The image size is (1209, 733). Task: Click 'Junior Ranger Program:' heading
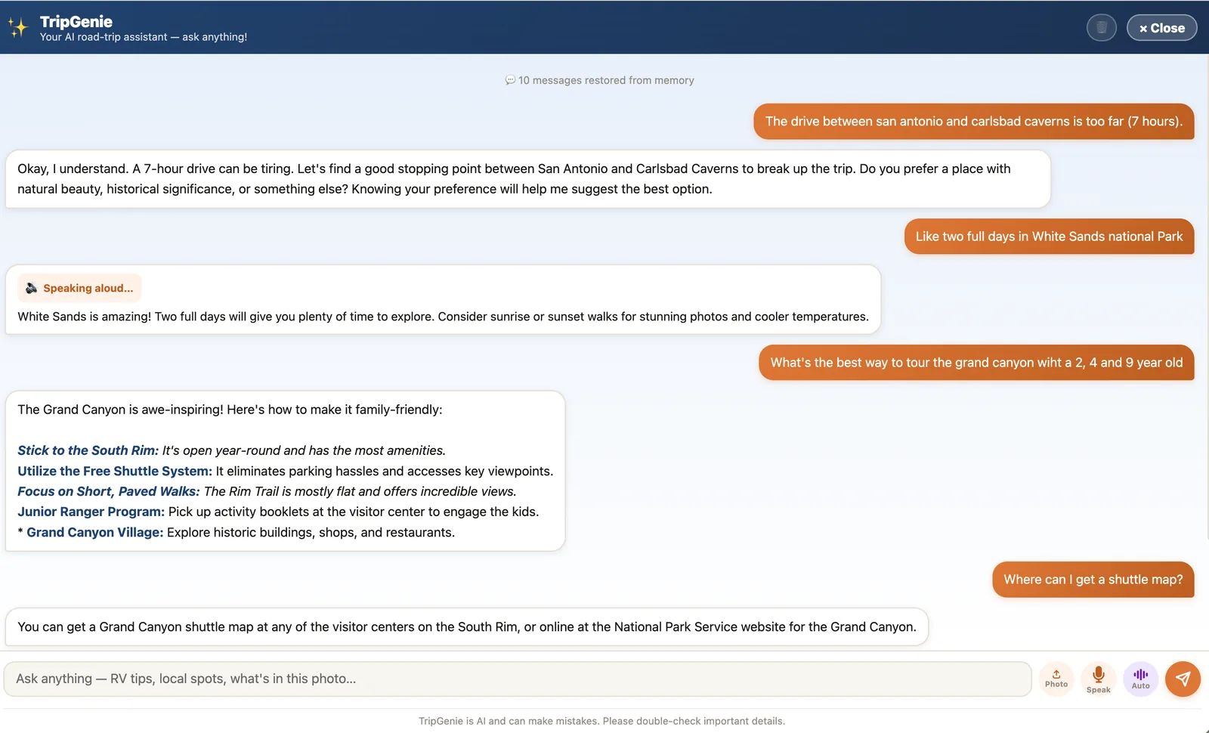click(91, 512)
